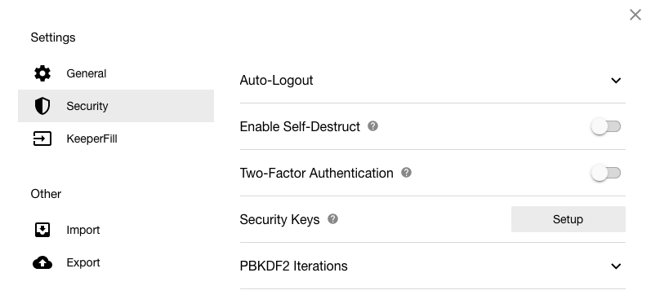Open the Security Keys help icon

pyautogui.click(x=332, y=218)
